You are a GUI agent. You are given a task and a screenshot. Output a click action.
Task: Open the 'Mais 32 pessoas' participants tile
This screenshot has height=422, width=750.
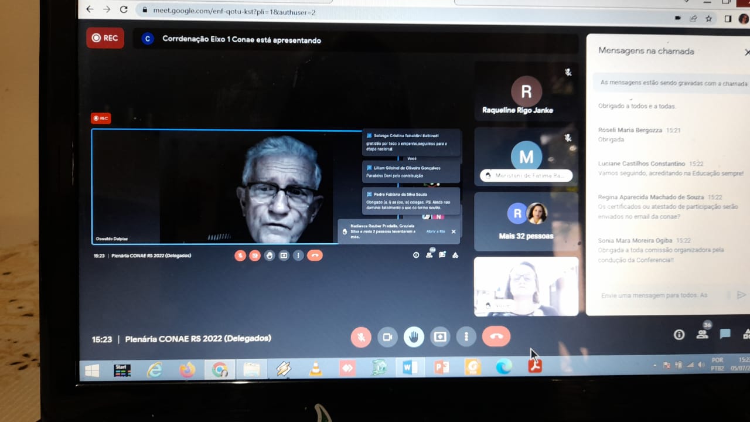pos(526,222)
